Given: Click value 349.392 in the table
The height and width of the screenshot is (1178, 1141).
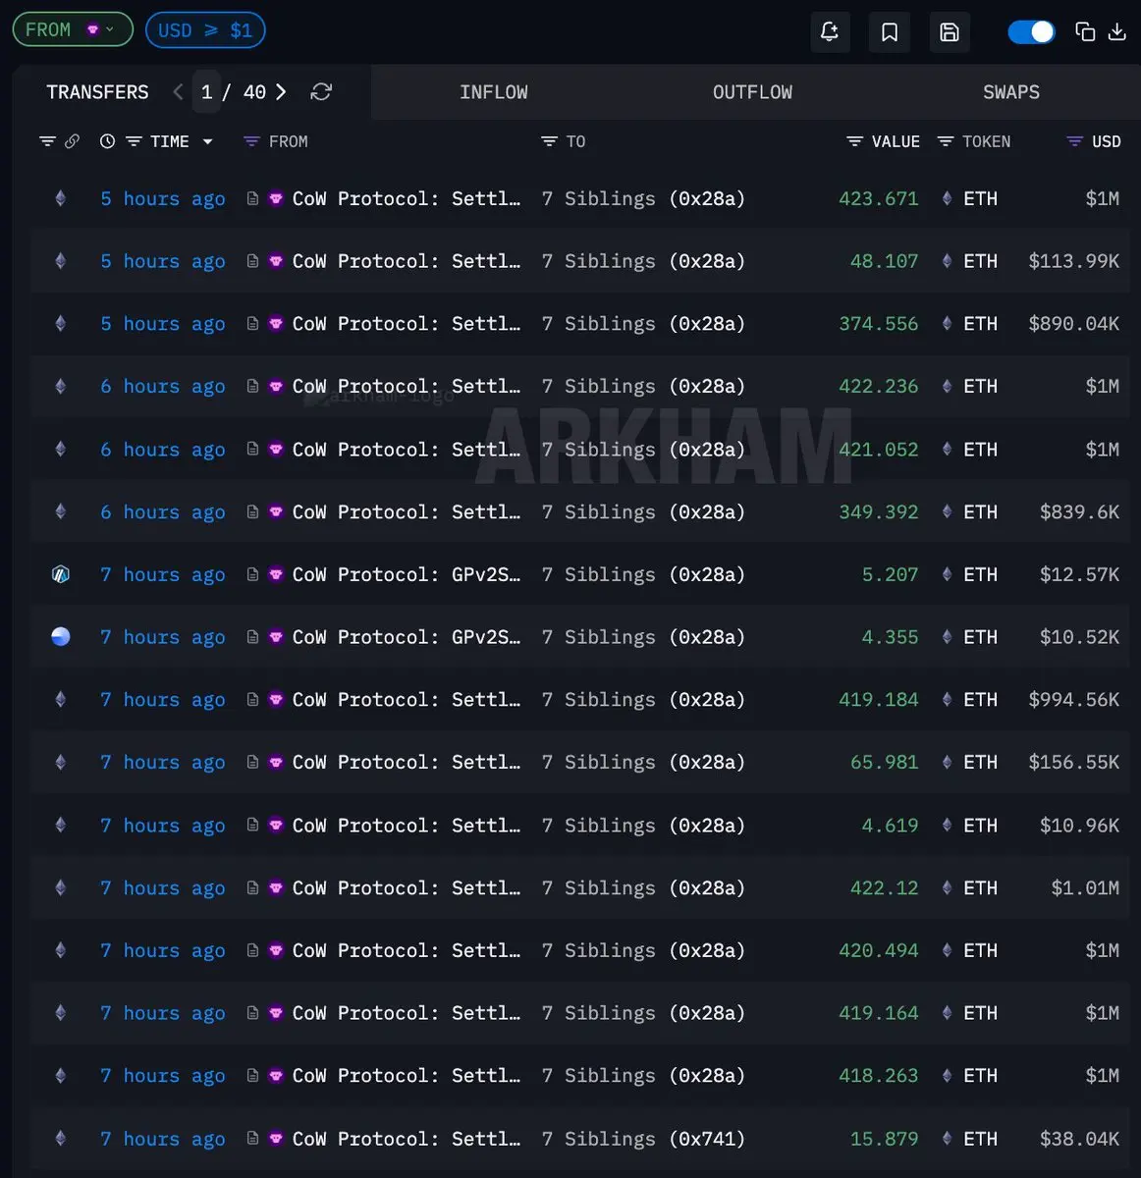Looking at the screenshot, I should coord(879,511).
